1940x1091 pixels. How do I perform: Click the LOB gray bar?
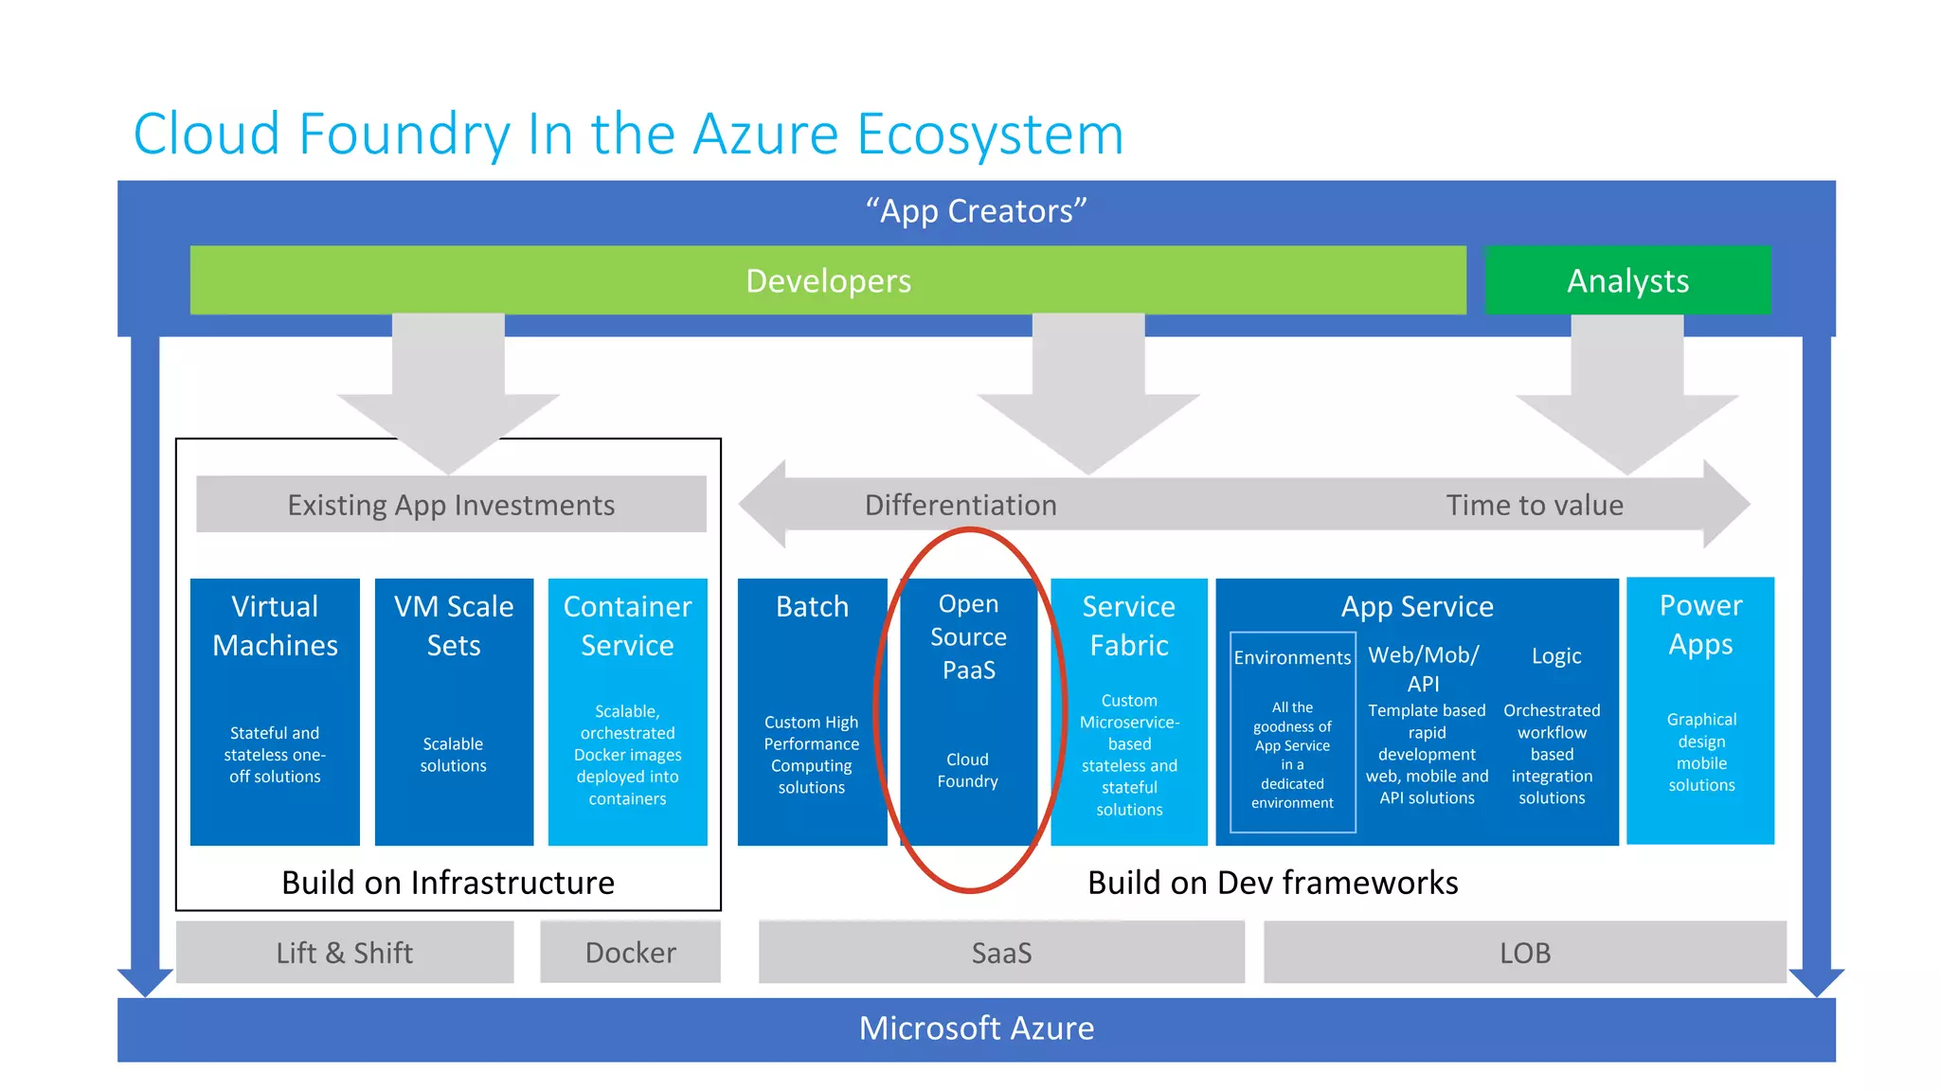[x=1524, y=952]
